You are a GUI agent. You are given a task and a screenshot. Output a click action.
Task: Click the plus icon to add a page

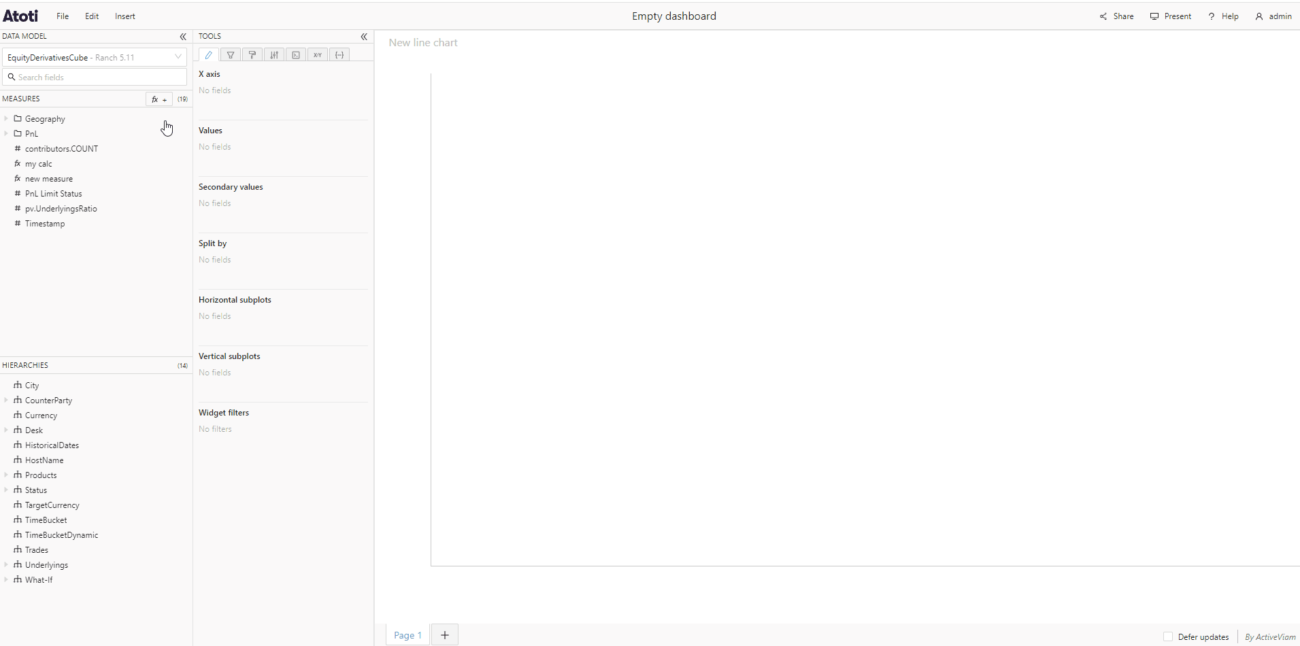(445, 635)
